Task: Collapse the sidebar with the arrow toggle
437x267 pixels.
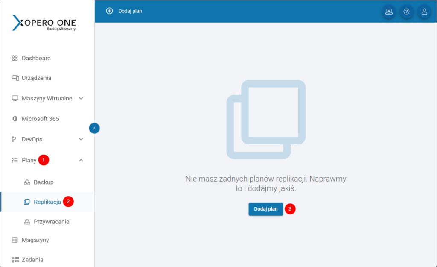Action: pyautogui.click(x=94, y=128)
